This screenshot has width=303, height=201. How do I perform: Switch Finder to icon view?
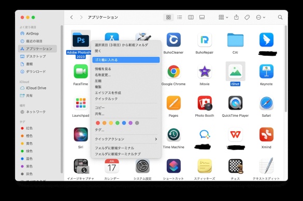point(168,18)
